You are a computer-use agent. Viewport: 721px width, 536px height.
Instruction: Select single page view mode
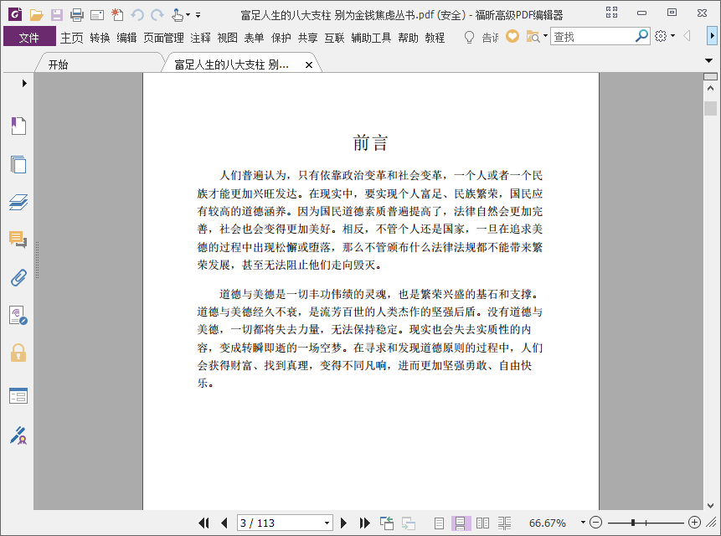tap(439, 523)
